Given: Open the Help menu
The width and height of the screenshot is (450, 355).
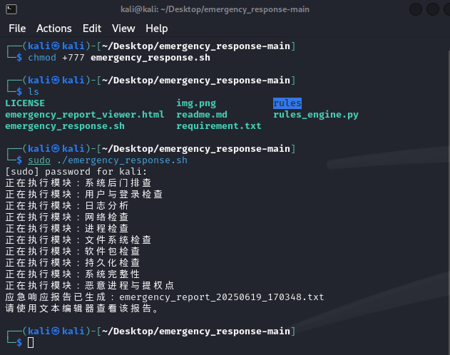Looking at the screenshot, I should click(157, 29).
